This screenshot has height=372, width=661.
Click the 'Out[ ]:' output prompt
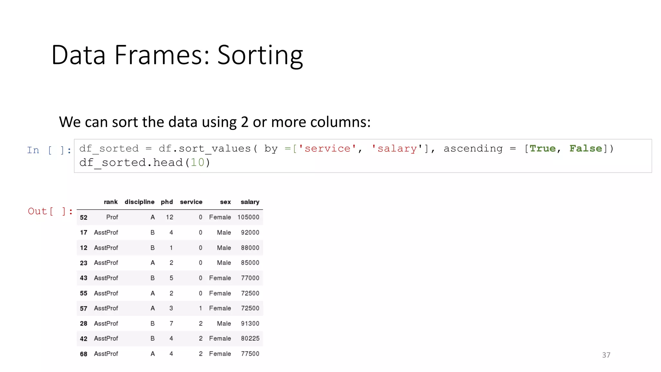coord(50,211)
